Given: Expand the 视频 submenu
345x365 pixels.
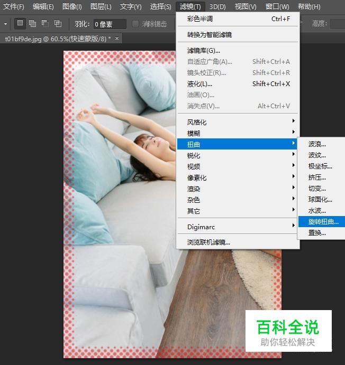Looking at the screenshot, I should click(x=238, y=166).
